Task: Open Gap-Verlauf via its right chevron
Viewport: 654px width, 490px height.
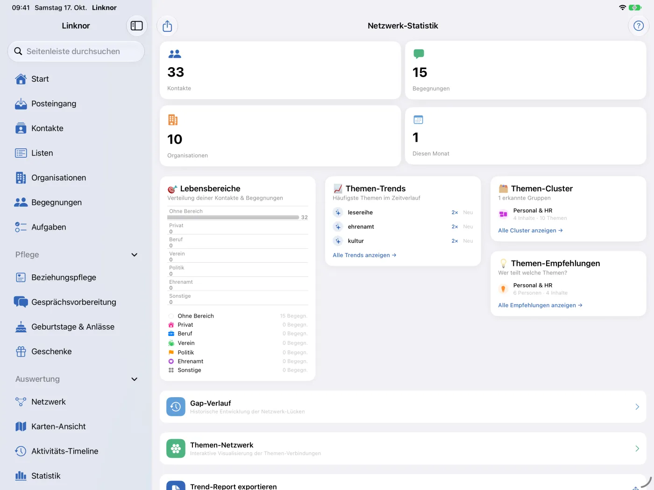Action: (637, 407)
